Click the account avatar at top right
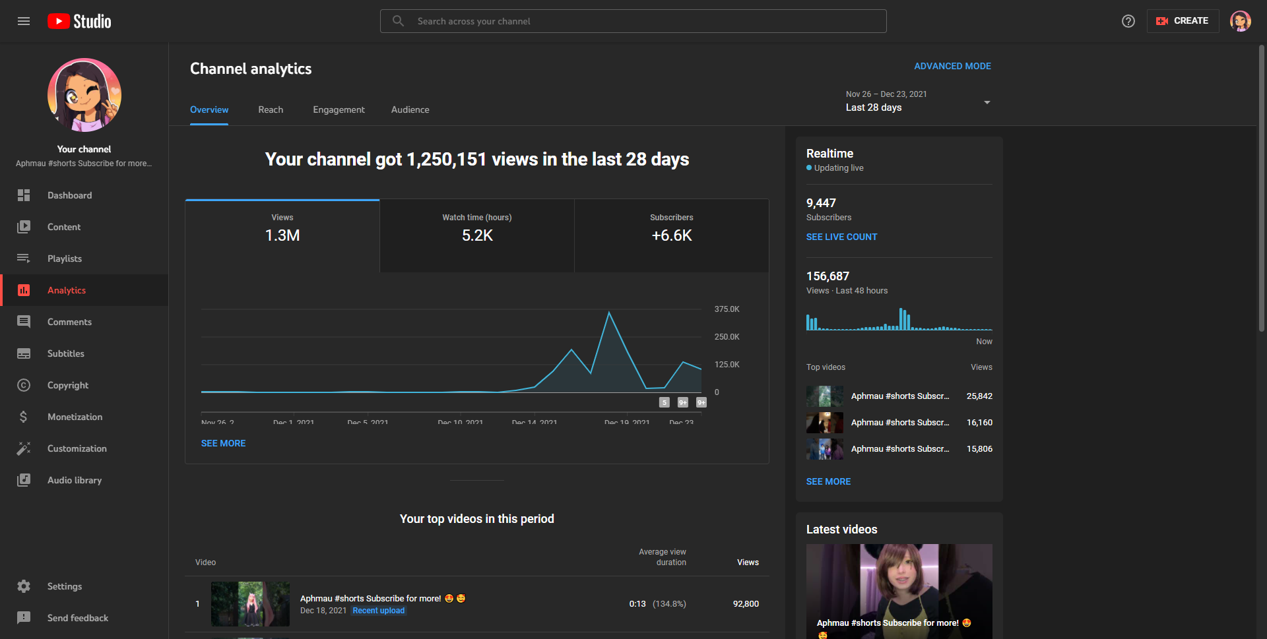Screen dimensions: 1267x639 [1241, 21]
